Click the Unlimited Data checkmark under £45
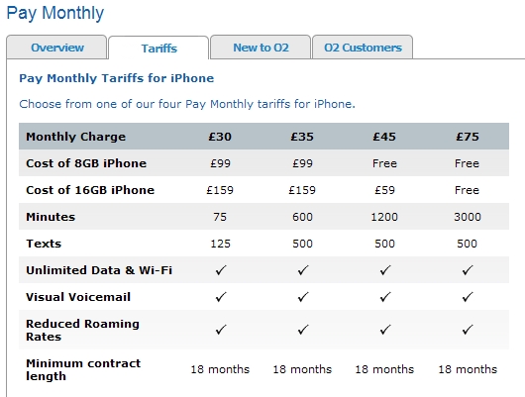Viewport: 525px width, 397px height. tap(385, 270)
